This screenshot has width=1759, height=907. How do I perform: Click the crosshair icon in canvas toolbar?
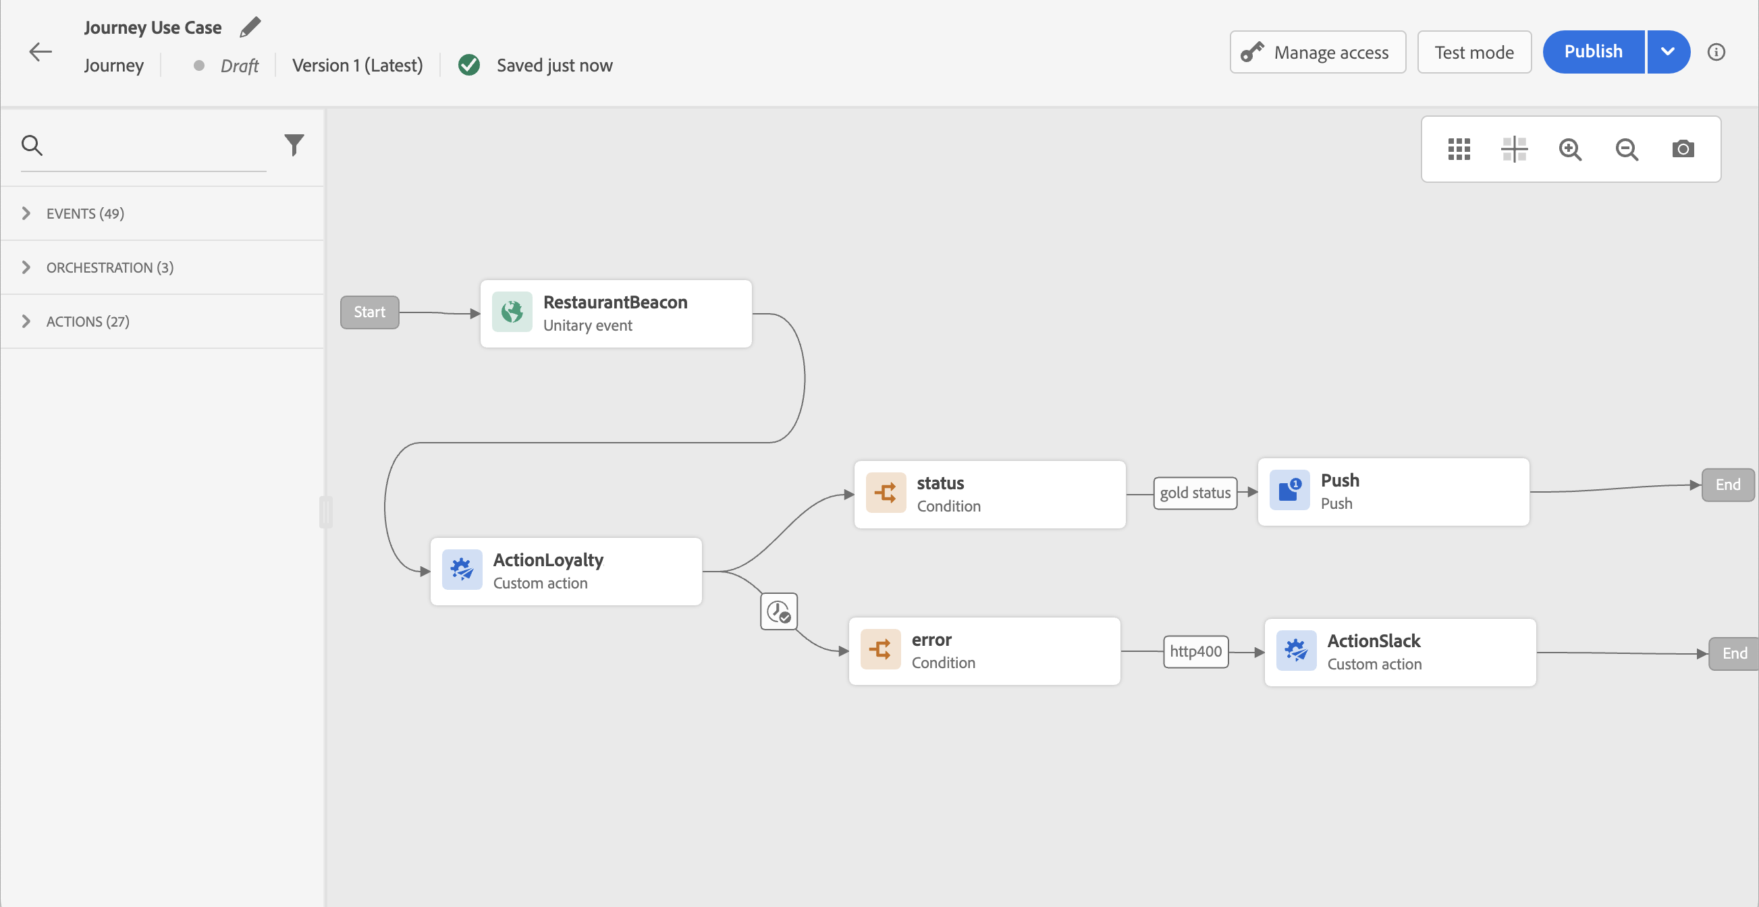(x=1514, y=148)
